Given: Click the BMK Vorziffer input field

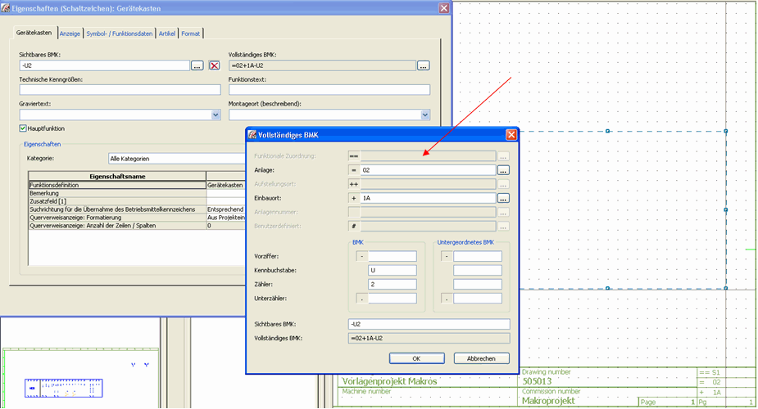Looking at the screenshot, I should point(392,256).
